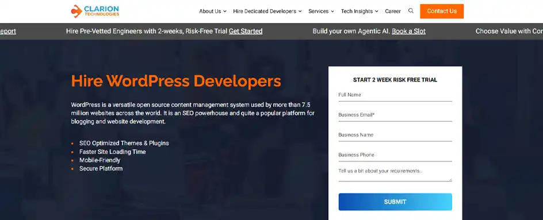Click the requirements text area
543x220 pixels.
coord(395,174)
